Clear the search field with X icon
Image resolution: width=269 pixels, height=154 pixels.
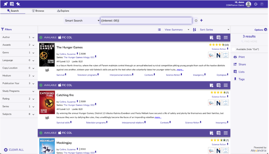coord(196,21)
